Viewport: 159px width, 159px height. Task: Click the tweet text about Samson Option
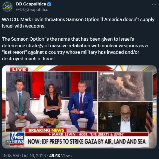click(x=78, y=39)
